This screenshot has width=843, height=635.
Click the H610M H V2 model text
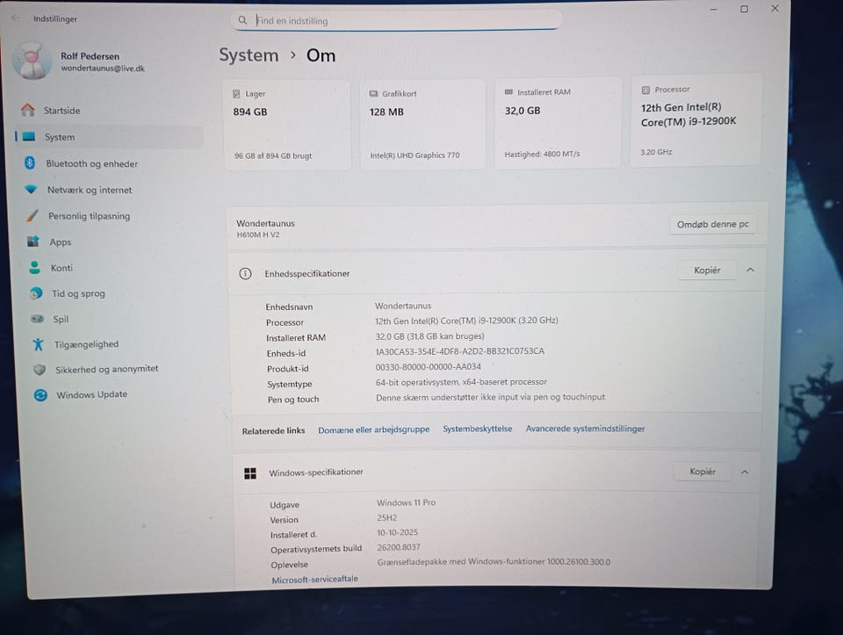(258, 235)
